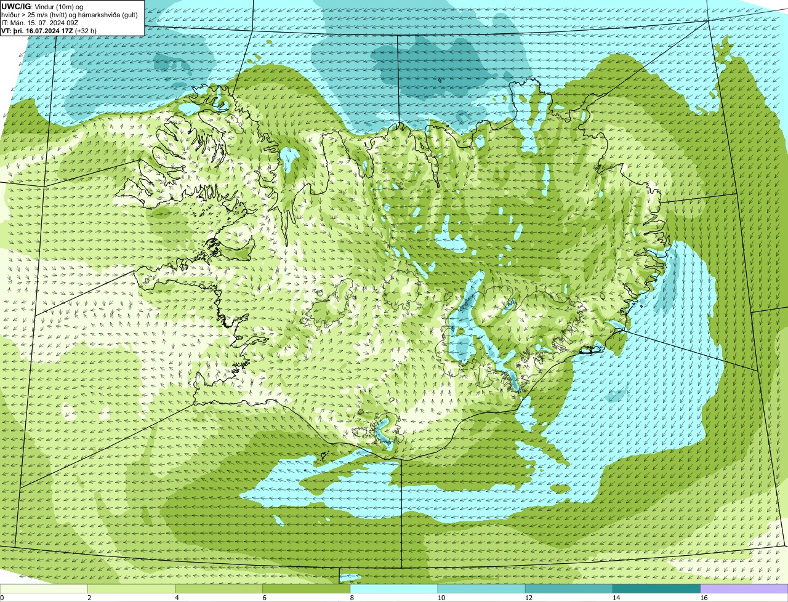Click the 'IT: Mán. 15. 07. 2024 09Z' line
This screenshot has width=788, height=602.
click(40, 23)
